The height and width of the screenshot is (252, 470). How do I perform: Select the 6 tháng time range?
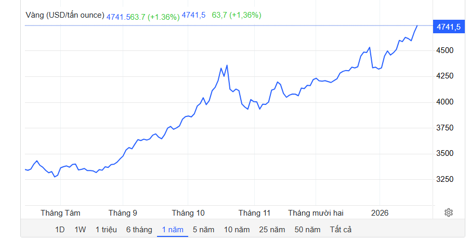(x=139, y=230)
